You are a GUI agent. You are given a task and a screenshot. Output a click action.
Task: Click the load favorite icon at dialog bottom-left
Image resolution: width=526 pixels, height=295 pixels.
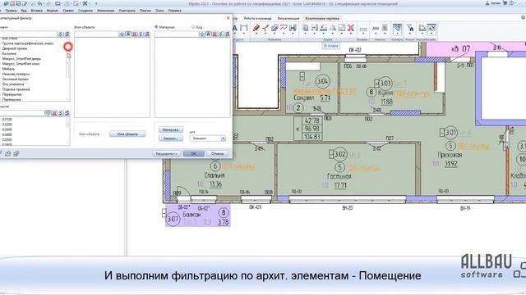[7, 153]
